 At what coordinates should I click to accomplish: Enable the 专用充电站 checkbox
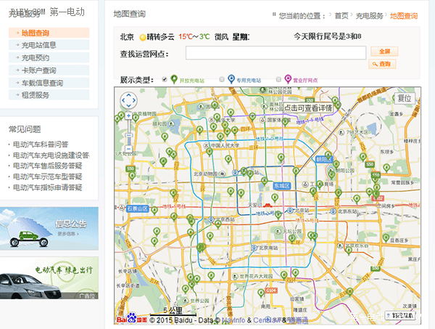click(x=222, y=79)
